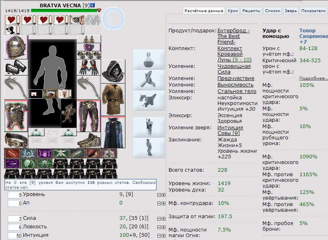
Task: Select the owl beast companion
Action: 69,114
